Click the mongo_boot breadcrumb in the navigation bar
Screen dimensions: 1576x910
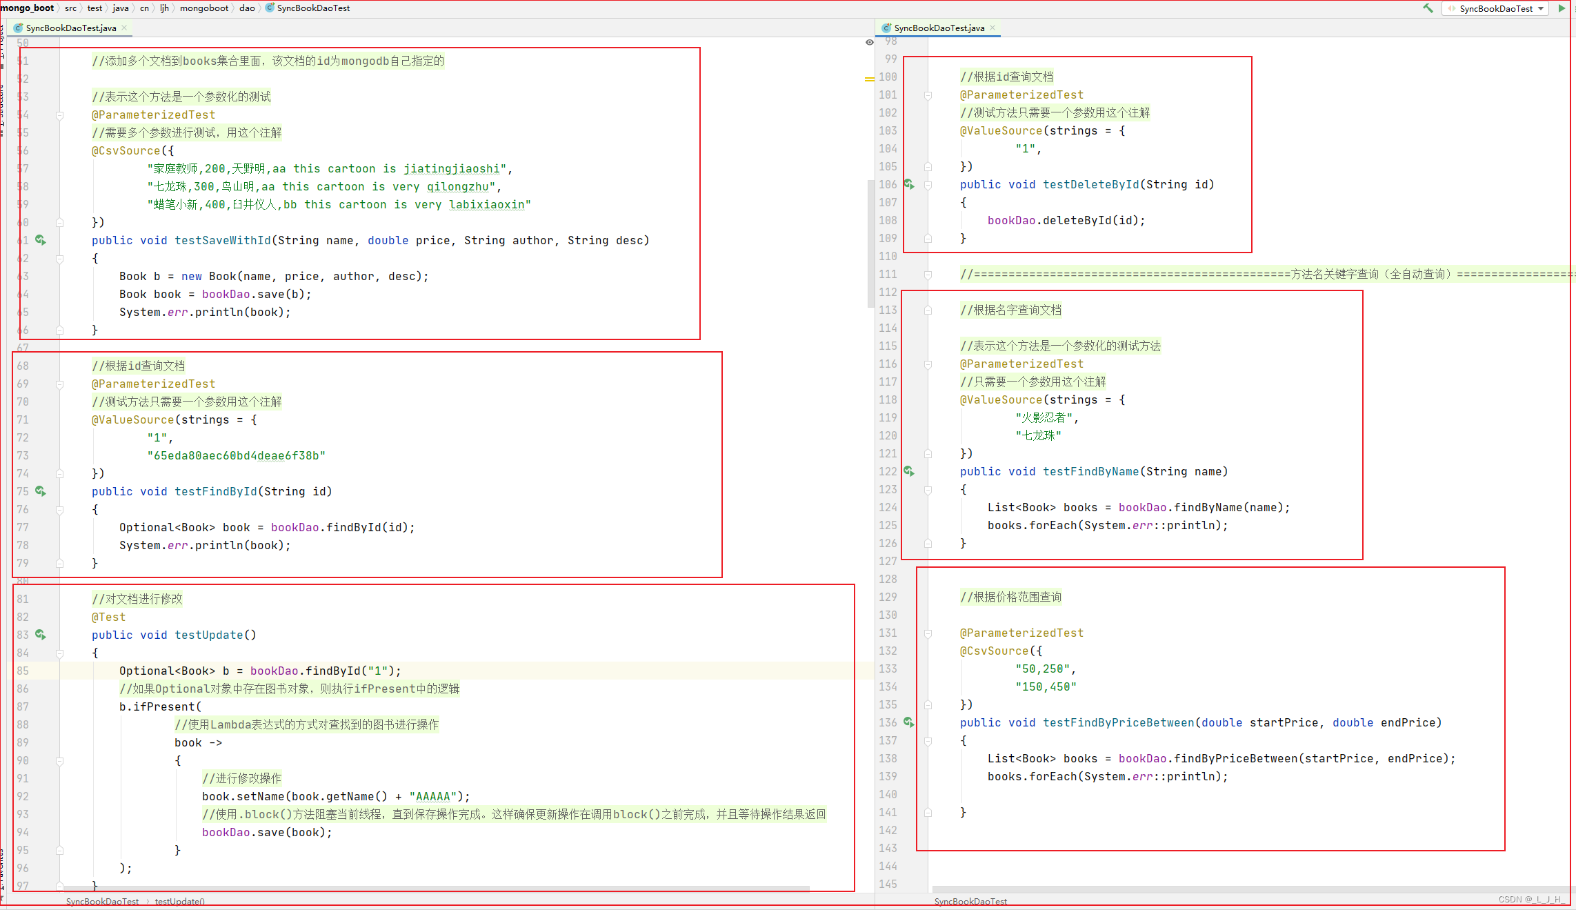pos(28,8)
